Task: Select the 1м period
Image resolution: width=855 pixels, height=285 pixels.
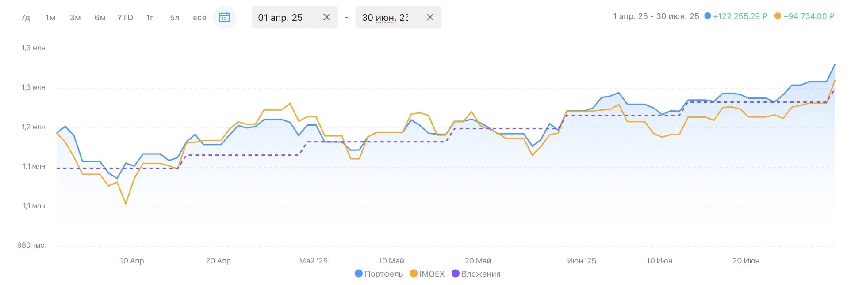Action: tap(50, 18)
